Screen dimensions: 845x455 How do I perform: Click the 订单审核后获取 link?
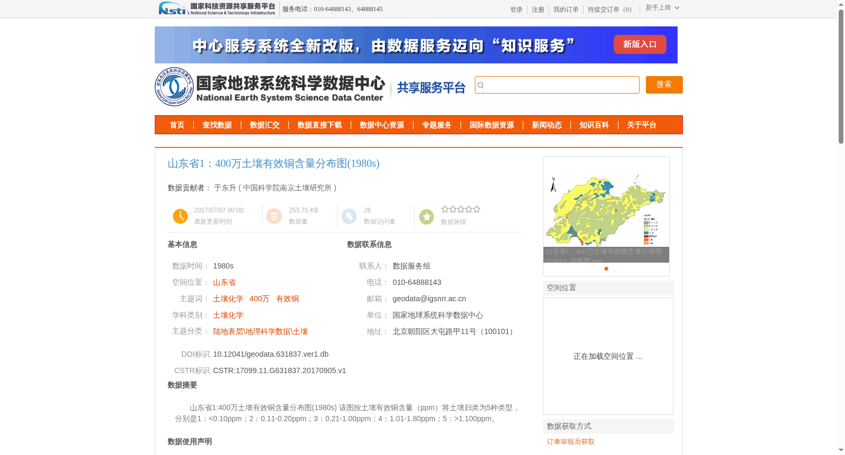click(x=570, y=442)
